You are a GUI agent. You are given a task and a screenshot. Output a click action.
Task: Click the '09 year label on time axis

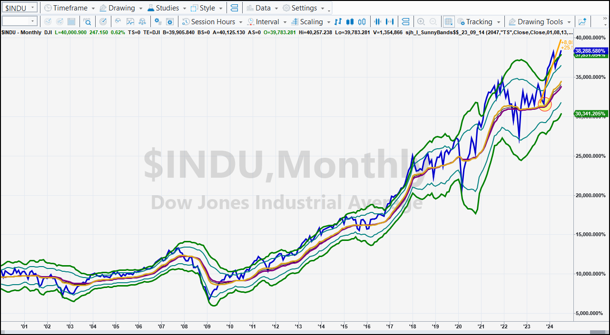(x=207, y=326)
